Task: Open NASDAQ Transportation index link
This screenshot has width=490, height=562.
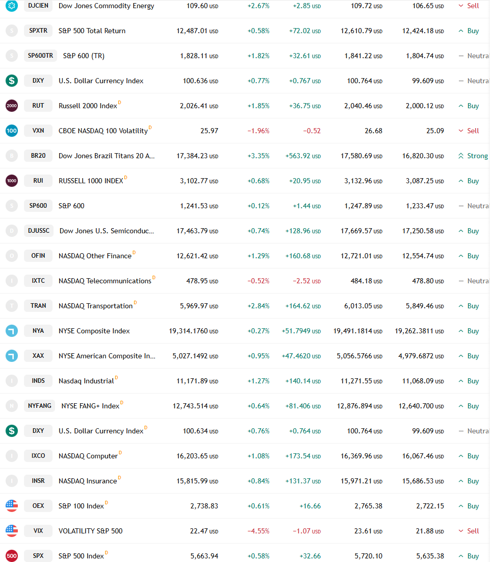Action: coord(95,306)
